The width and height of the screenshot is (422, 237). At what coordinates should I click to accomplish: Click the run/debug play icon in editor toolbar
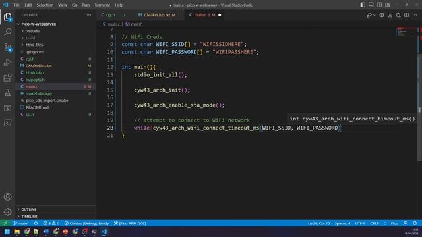click(x=369, y=15)
